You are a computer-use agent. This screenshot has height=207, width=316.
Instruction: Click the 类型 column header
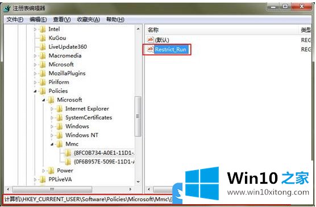click(x=305, y=30)
